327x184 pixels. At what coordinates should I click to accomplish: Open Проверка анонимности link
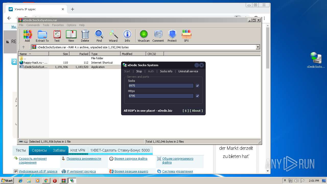(84, 159)
